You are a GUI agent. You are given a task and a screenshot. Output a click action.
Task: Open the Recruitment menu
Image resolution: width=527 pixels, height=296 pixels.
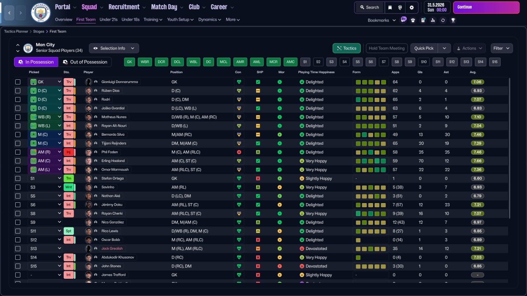tap(127, 7)
